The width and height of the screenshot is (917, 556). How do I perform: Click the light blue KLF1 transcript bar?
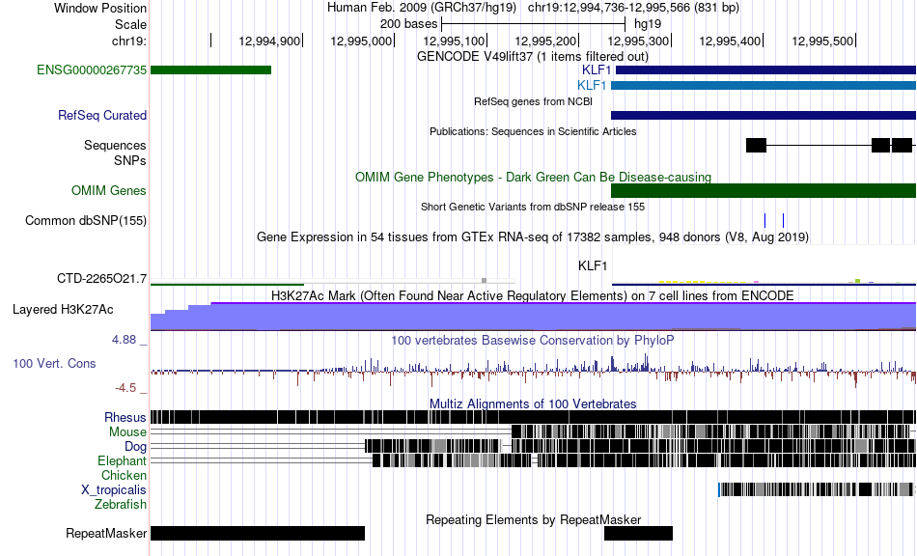tap(764, 85)
